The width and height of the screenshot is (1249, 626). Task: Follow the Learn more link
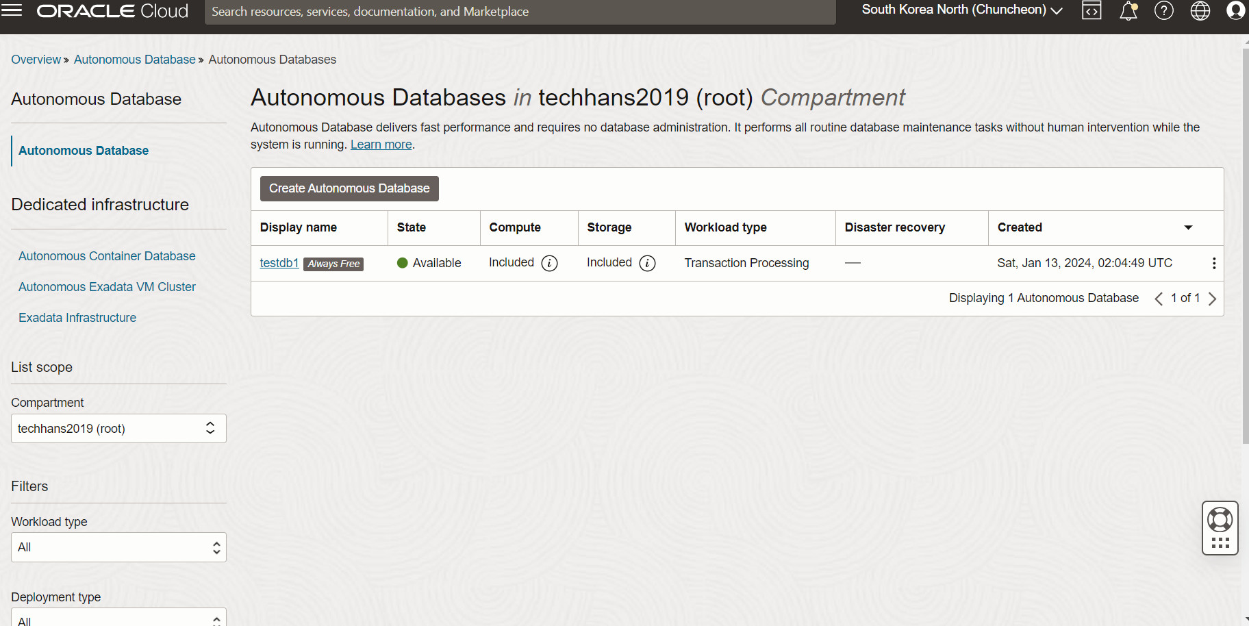tap(381, 145)
